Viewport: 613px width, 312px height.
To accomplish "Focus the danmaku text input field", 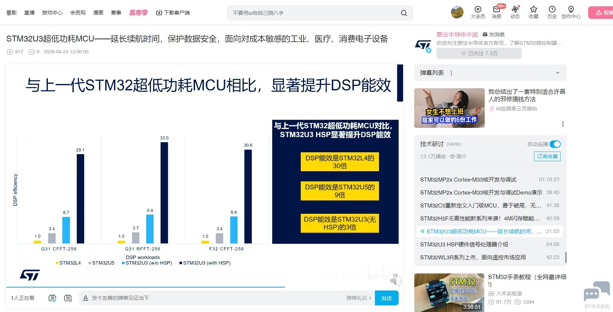I will (217, 298).
